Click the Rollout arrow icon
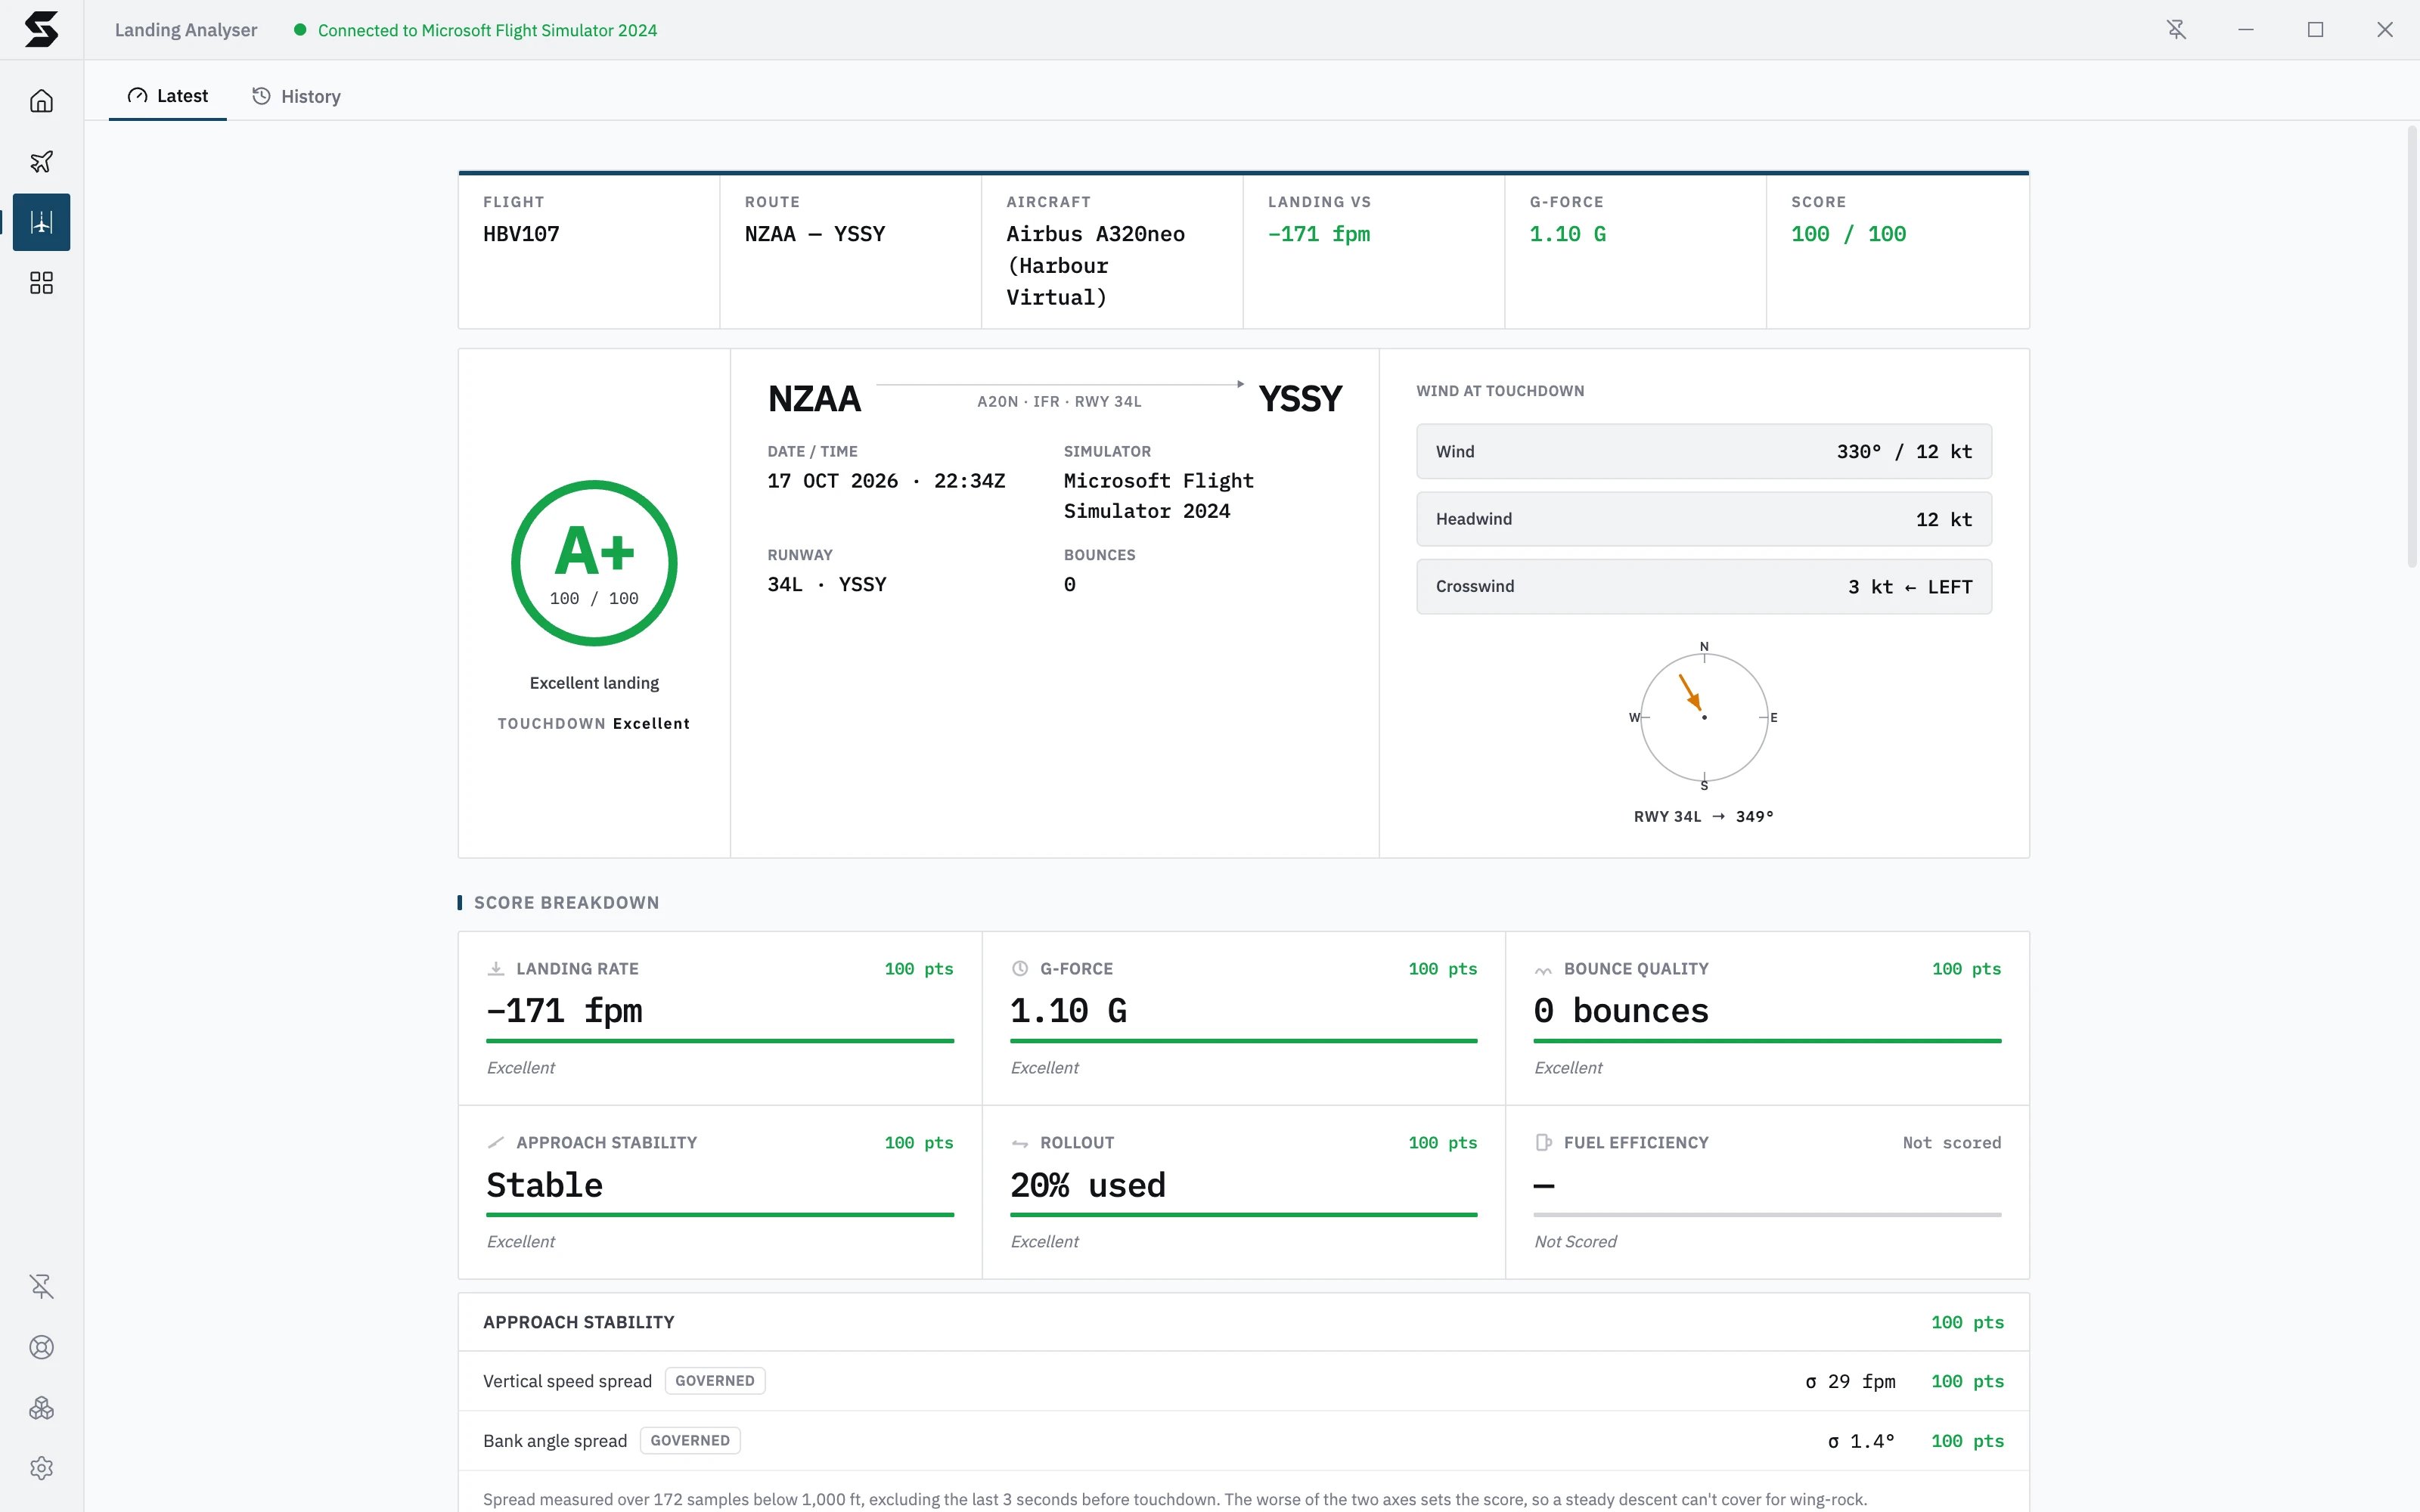This screenshot has width=2420, height=1512. point(1020,1143)
